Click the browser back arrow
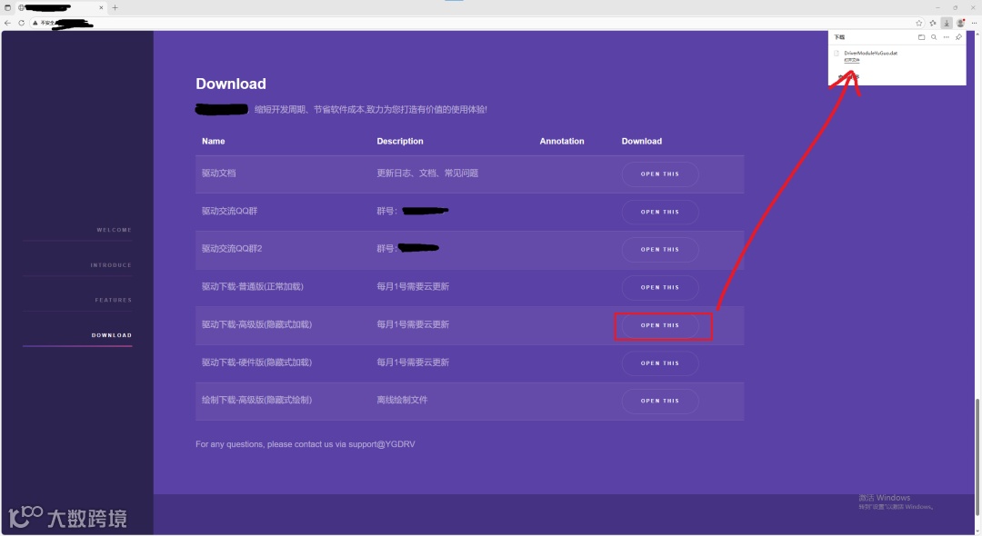The width and height of the screenshot is (982, 536). 7,23
